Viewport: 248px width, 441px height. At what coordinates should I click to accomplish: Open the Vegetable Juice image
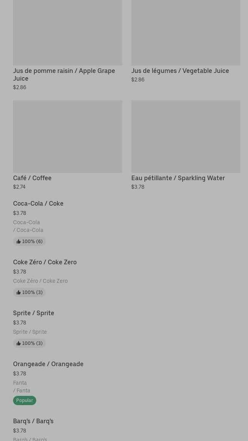[186, 32]
